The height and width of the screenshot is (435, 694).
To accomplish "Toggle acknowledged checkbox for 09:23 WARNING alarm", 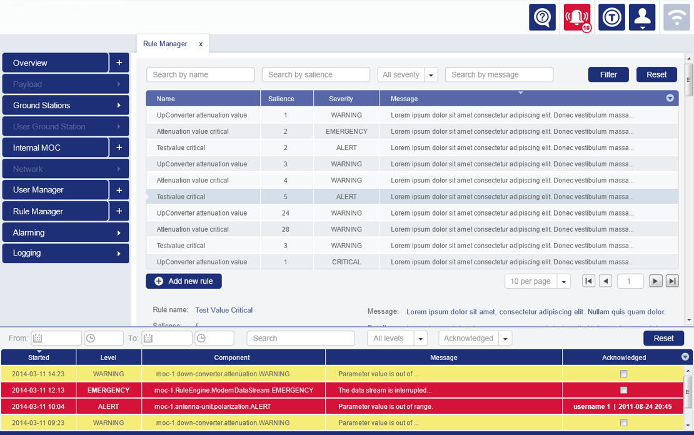I will click(623, 422).
